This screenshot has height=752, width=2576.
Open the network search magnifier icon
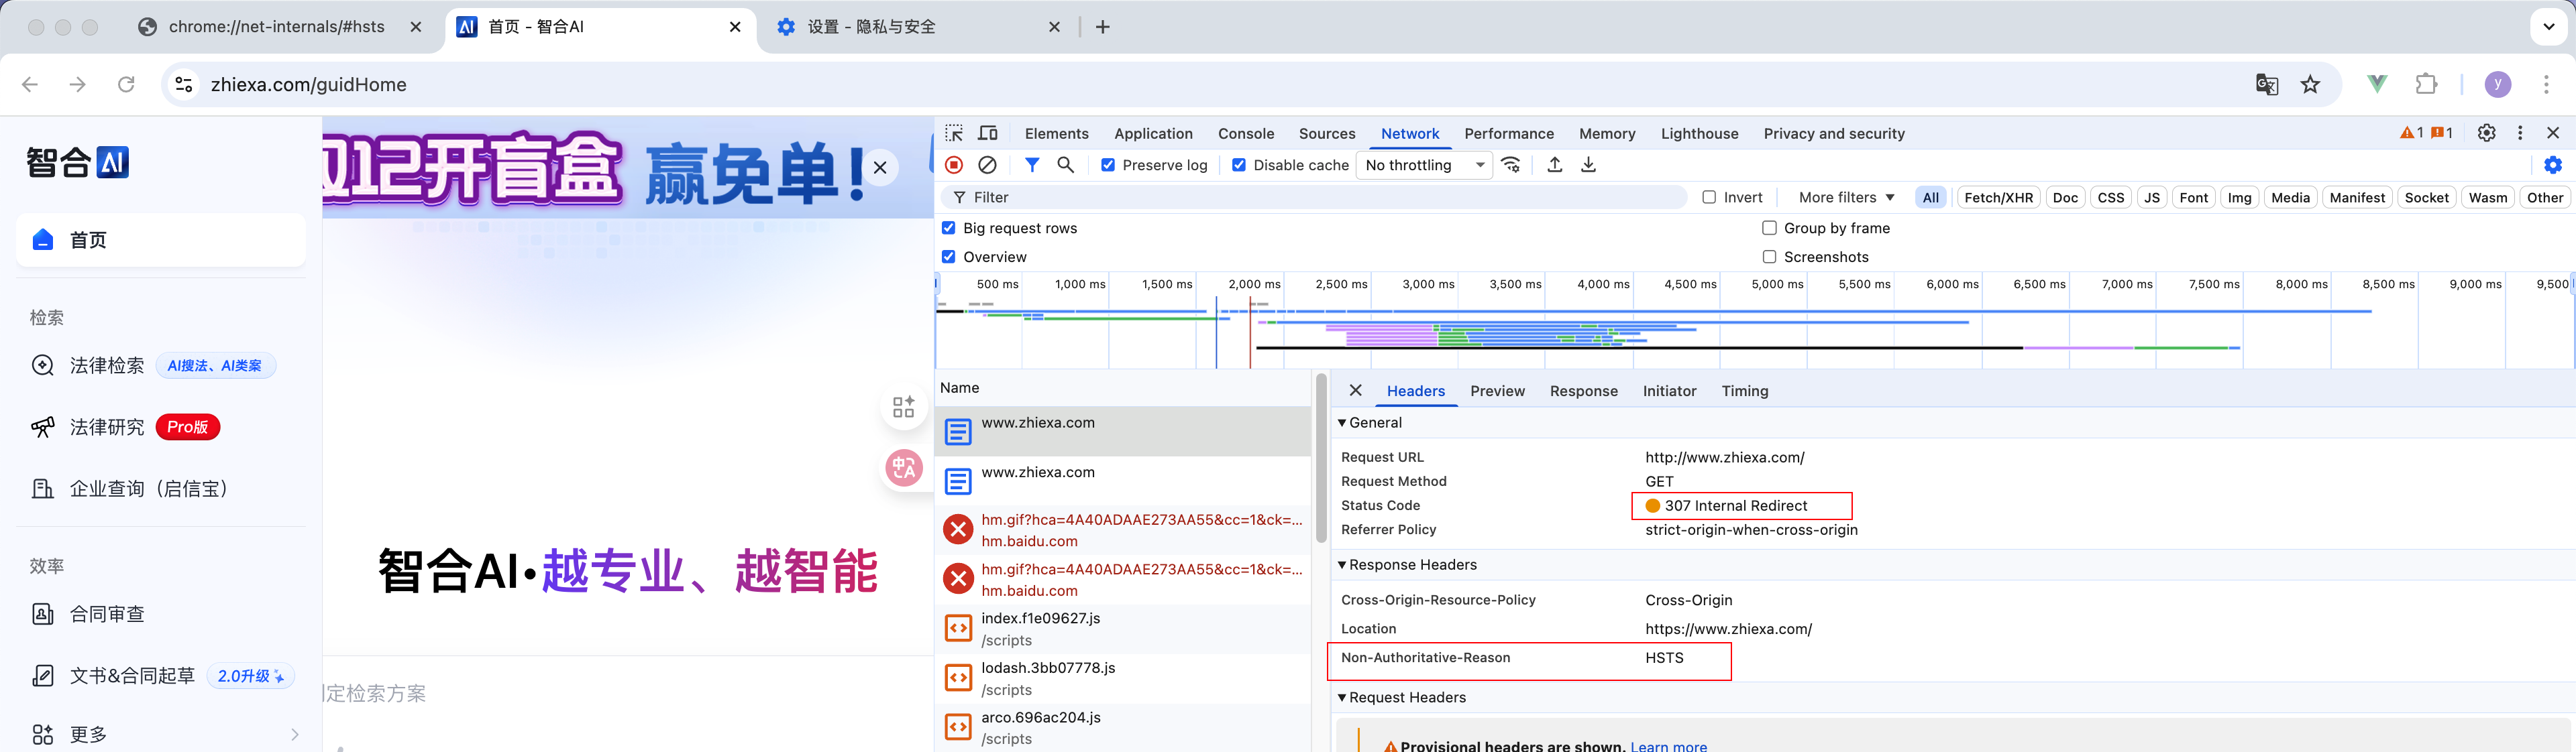click(x=1065, y=165)
